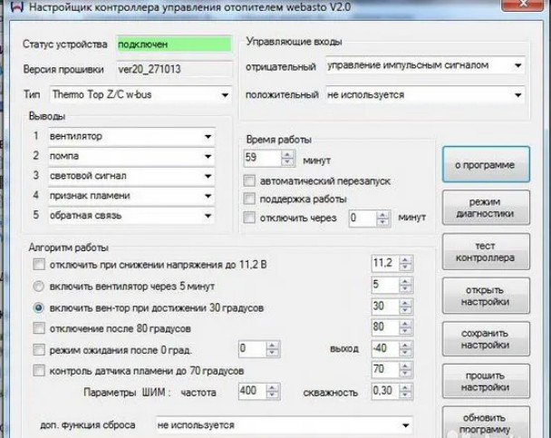Select включить вентилятор через 5 минут radio

click(x=38, y=287)
